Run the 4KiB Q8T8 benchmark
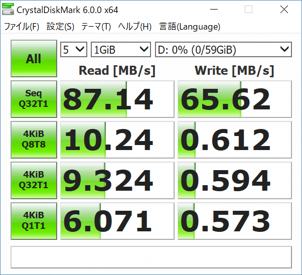This screenshot has height=275, width=302. [x=34, y=140]
